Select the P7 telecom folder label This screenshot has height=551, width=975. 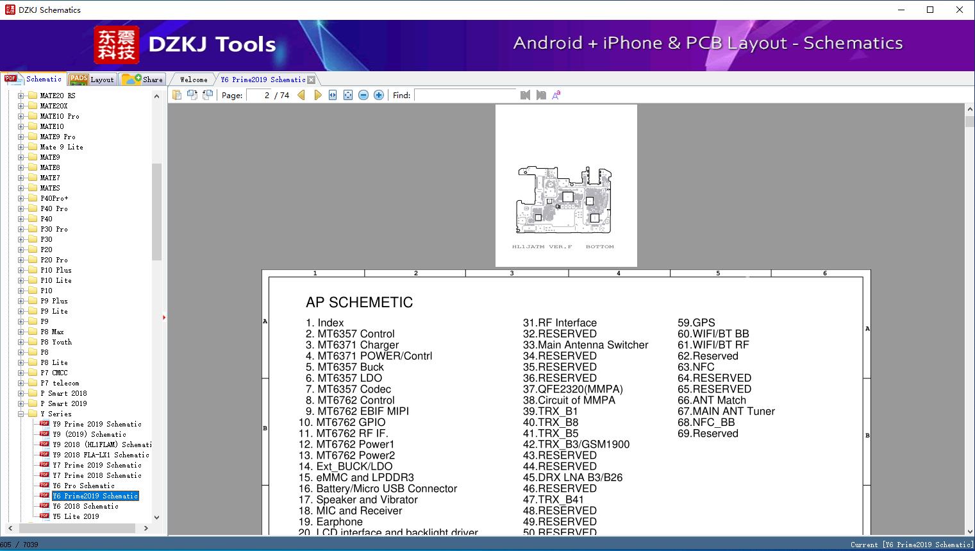click(x=60, y=383)
